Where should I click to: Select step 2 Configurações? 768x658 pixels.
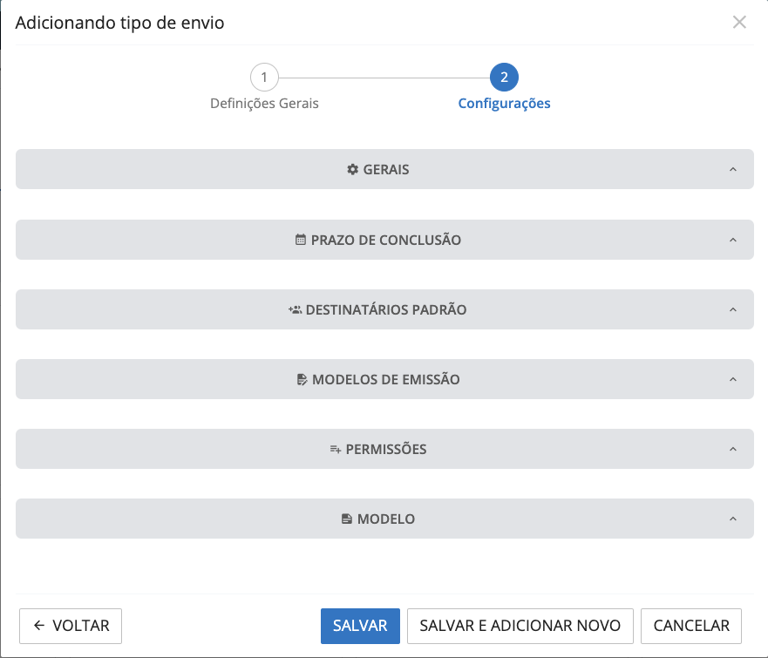(x=504, y=78)
